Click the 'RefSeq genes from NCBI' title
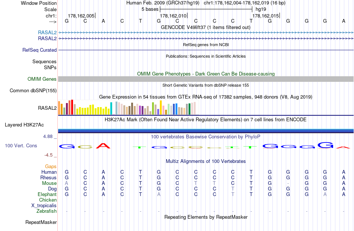This screenshot has width=354, height=231. pyautogui.click(x=206, y=45)
